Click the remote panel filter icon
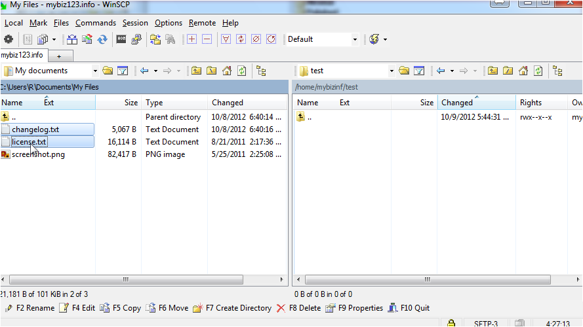The width and height of the screenshot is (583, 327). (419, 71)
